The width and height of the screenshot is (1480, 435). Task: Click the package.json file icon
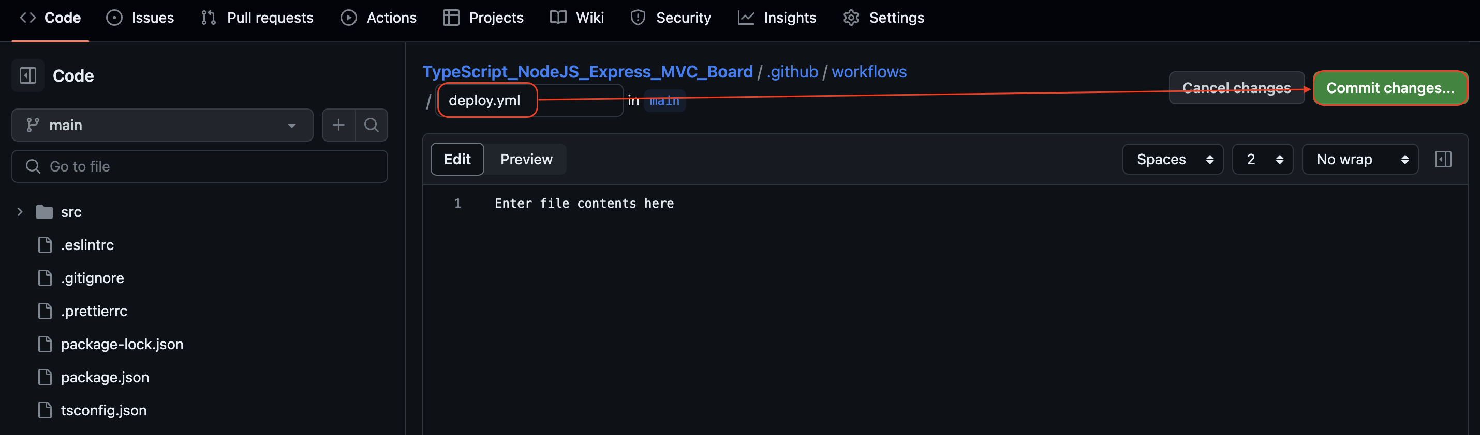[45, 377]
